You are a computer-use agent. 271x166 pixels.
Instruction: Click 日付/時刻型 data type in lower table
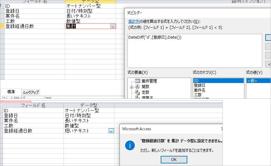tap(89, 116)
